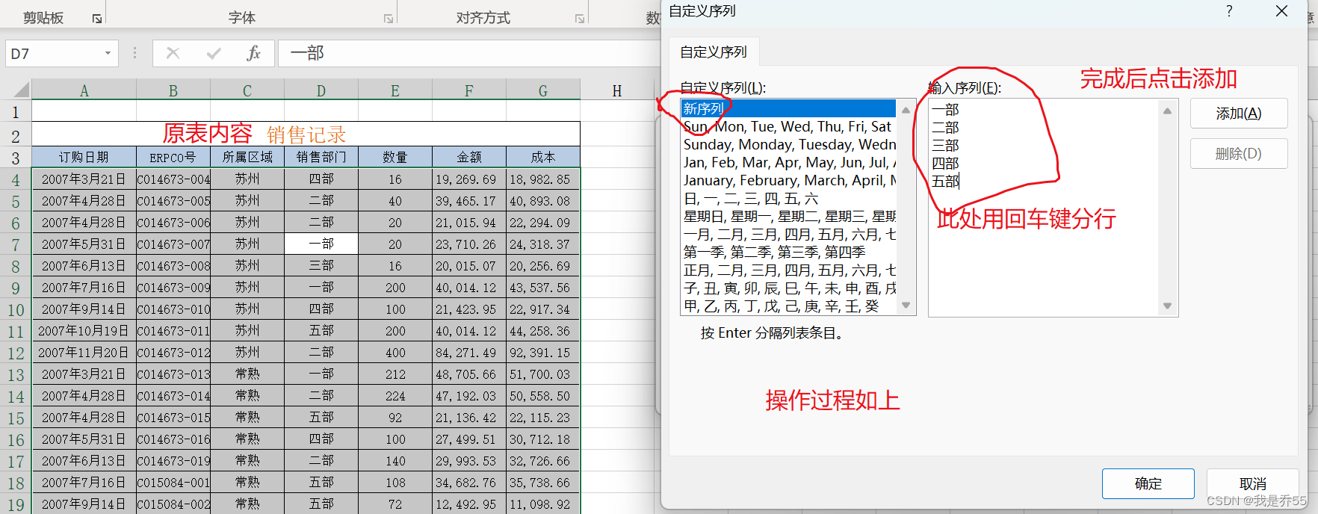The image size is (1318, 514).
Task: Select 甲, 乙, 丙, 丁 list entry
Action: 788,306
